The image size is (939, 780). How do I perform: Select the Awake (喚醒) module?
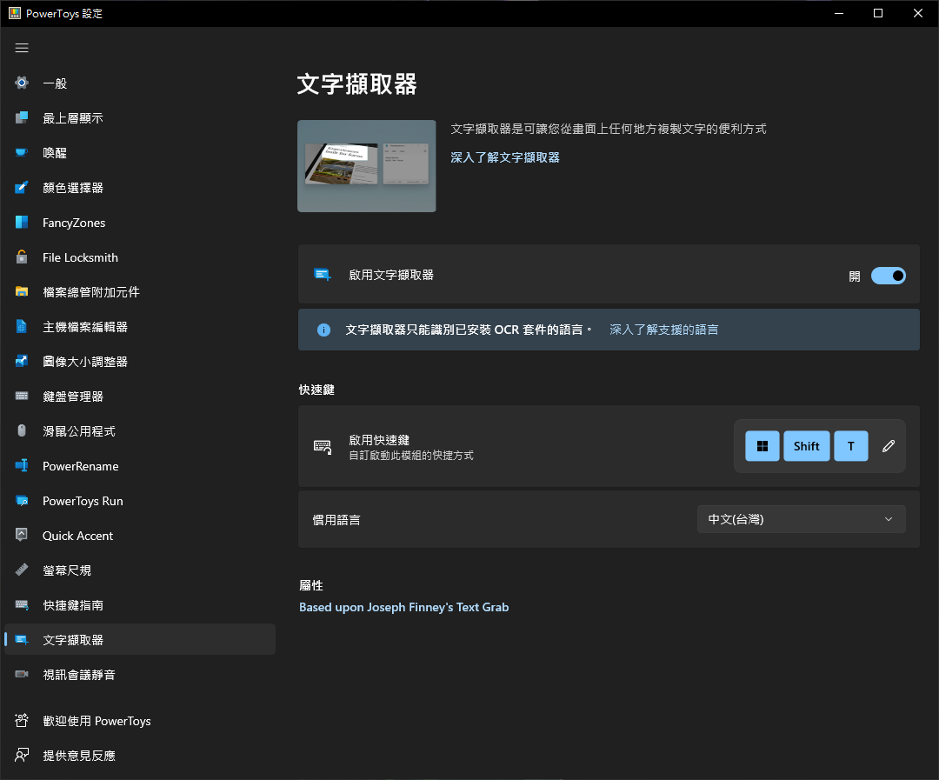pyautogui.click(x=59, y=152)
